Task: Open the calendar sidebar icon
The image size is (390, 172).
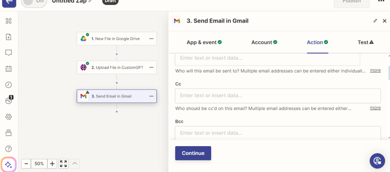Action: tap(9, 69)
